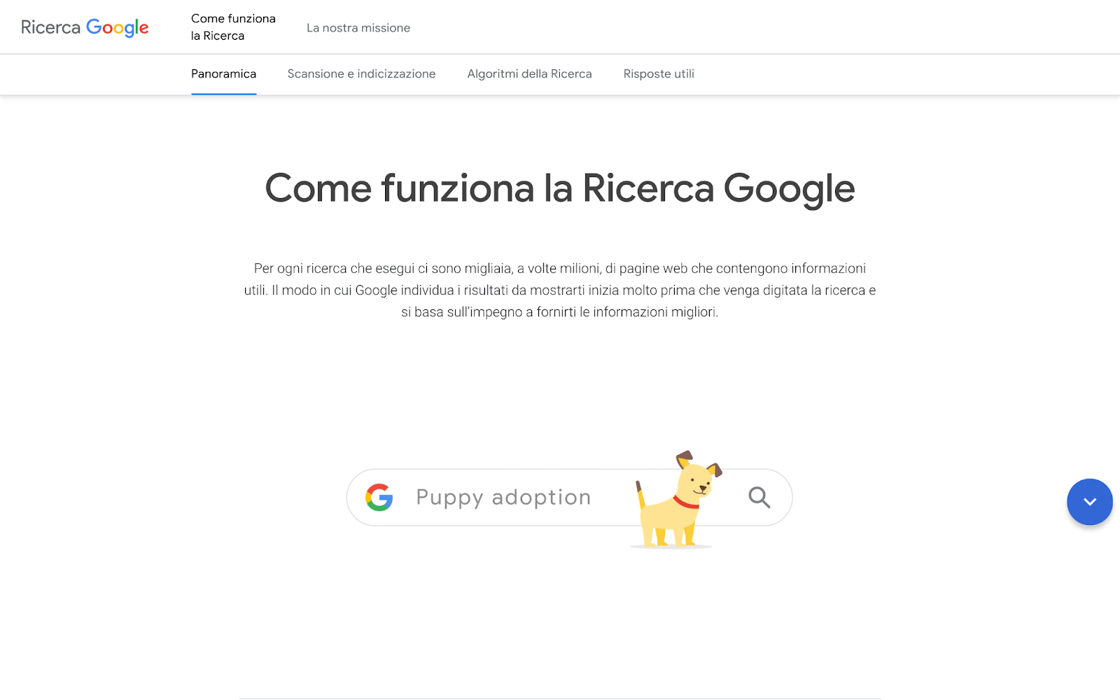Switch to Risposte utili tab
This screenshot has width=1120, height=700.
point(659,74)
